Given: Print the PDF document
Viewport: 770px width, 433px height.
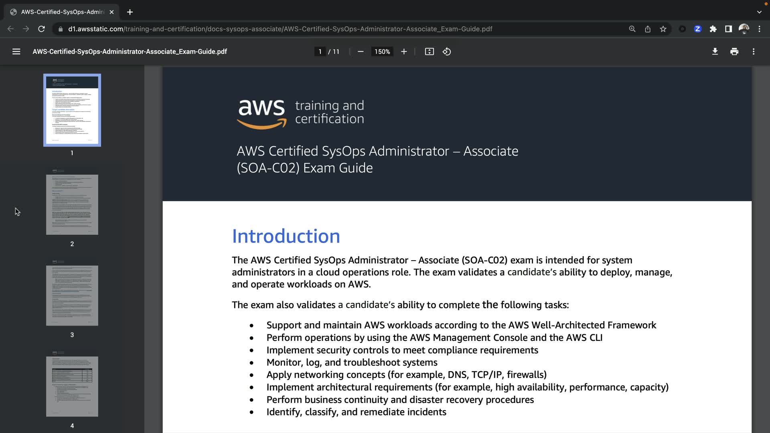Looking at the screenshot, I should [x=734, y=52].
